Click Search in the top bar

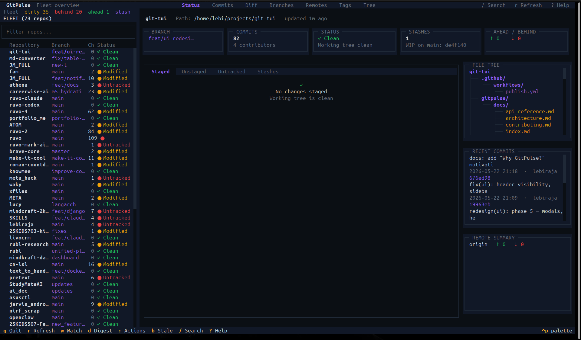(x=493, y=5)
